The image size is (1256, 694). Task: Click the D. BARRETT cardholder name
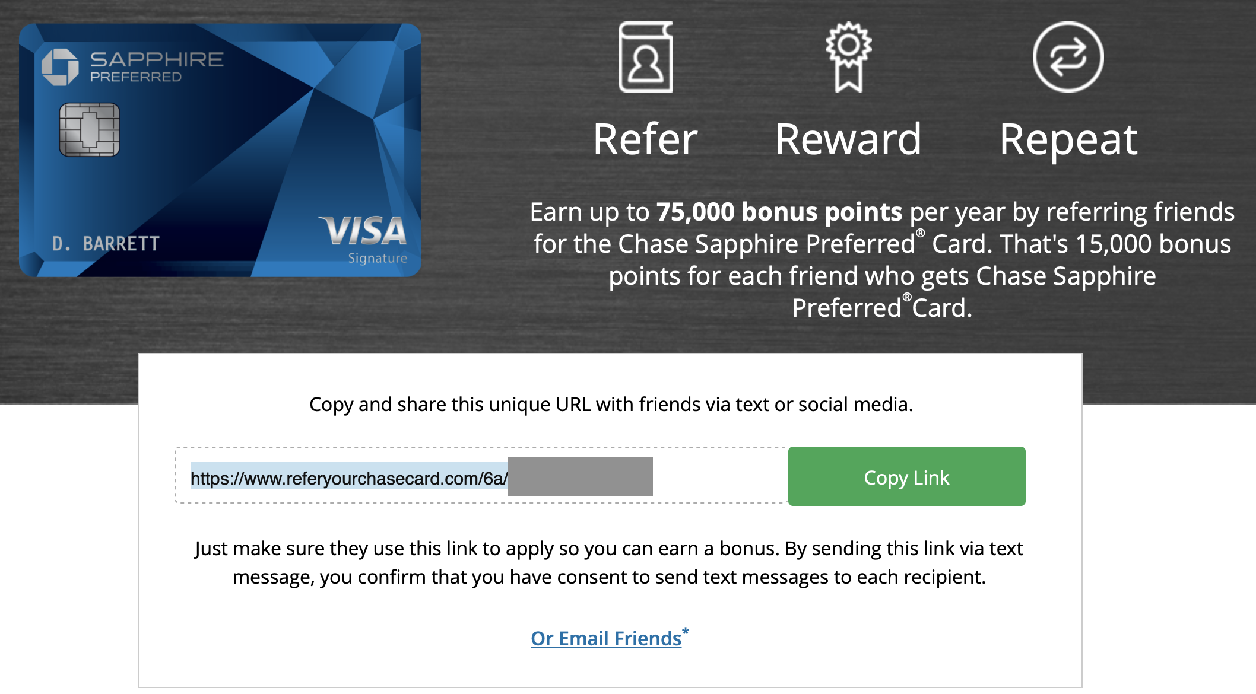point(106,244)
